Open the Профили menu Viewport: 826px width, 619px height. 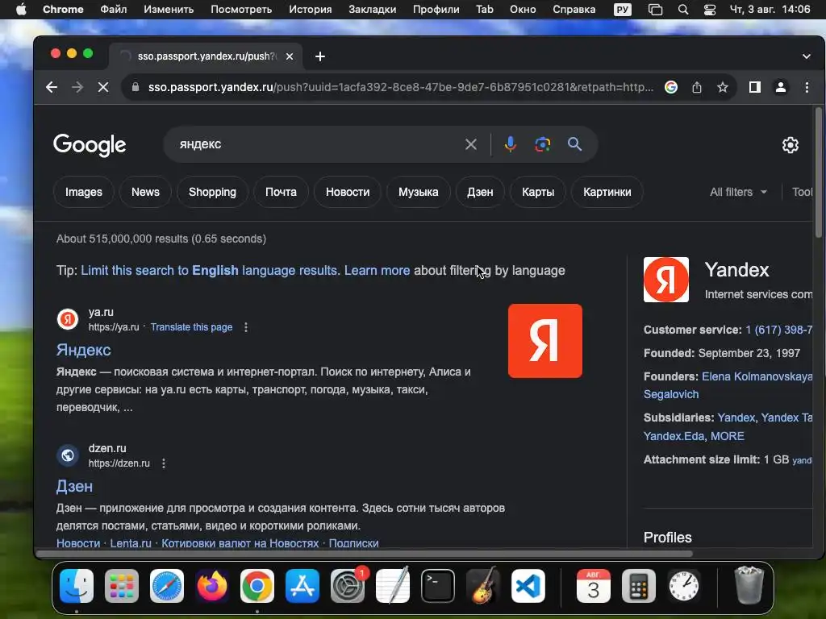[436, 10]
